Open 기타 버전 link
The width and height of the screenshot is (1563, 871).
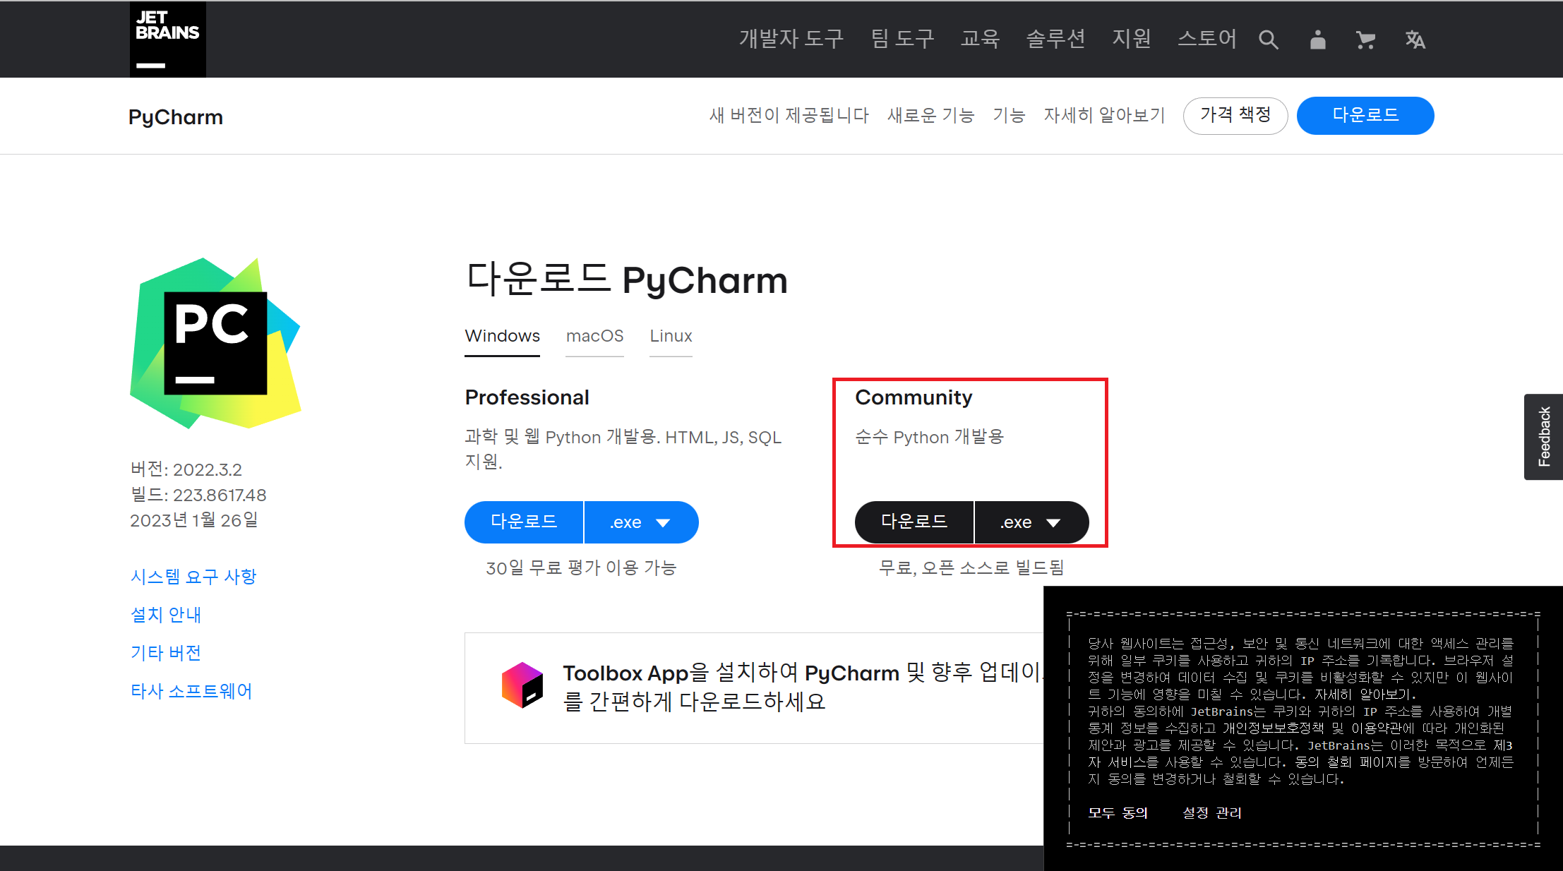click(x=166, y=653)
